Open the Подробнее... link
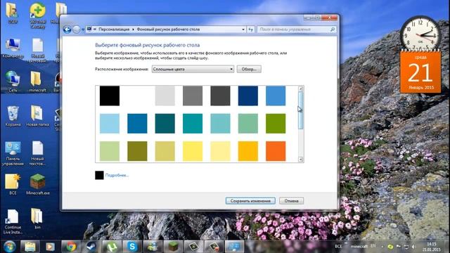The image size is (450, 253). point(117,175)
